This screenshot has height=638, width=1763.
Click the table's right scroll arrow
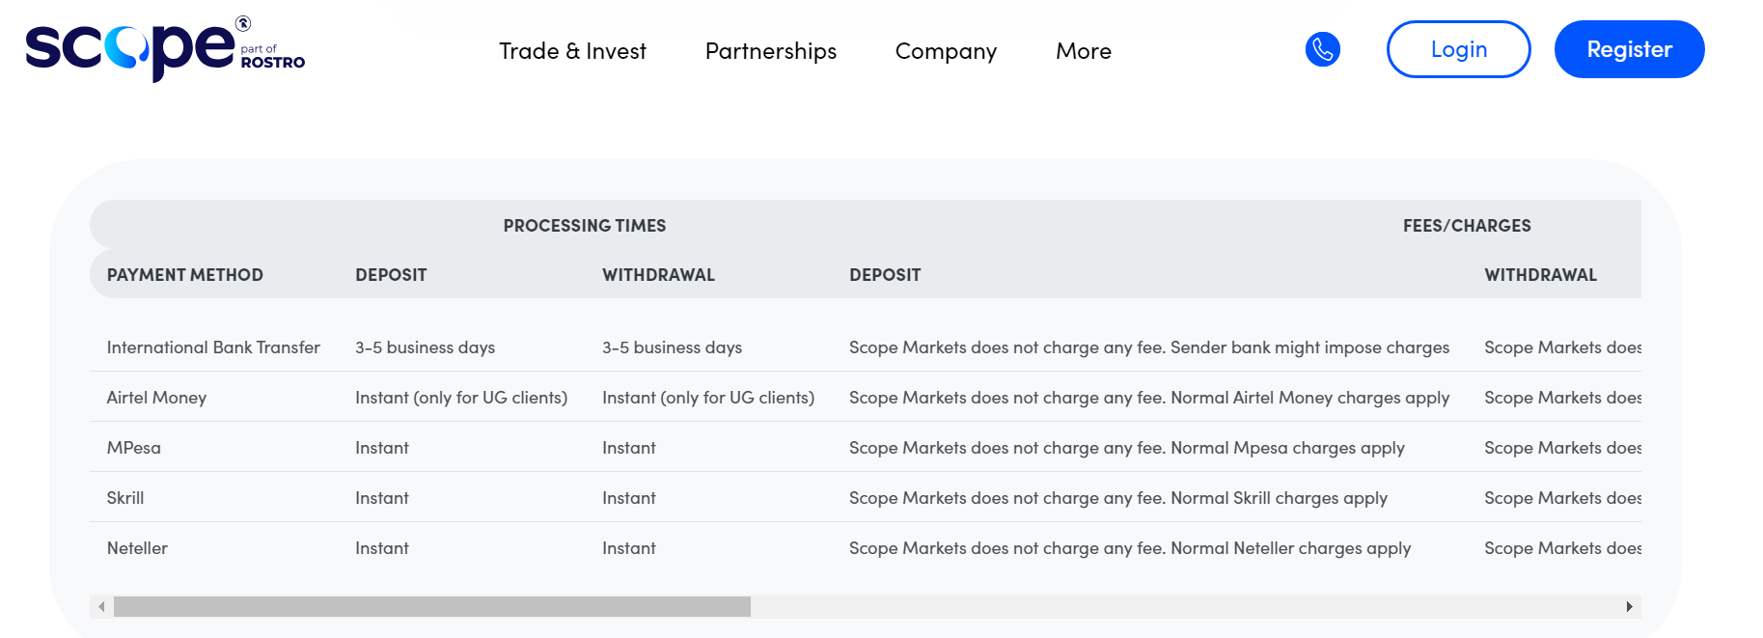(x=1629, y=606)
